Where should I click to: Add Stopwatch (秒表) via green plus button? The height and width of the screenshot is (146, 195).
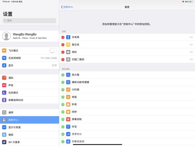[63, 104]
